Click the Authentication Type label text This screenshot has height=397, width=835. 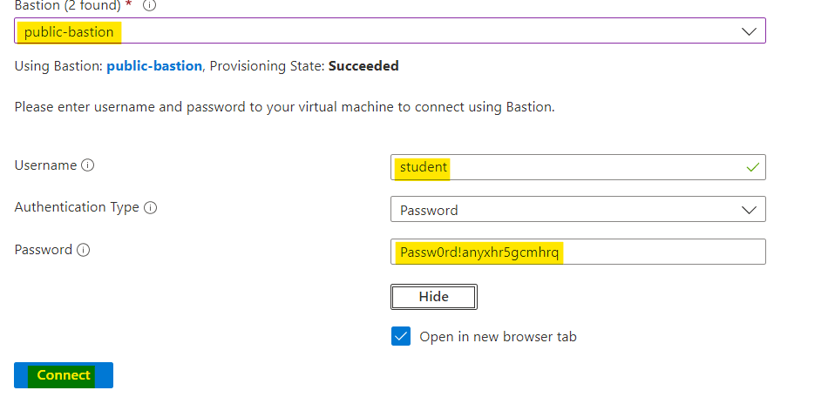(77, 207)
